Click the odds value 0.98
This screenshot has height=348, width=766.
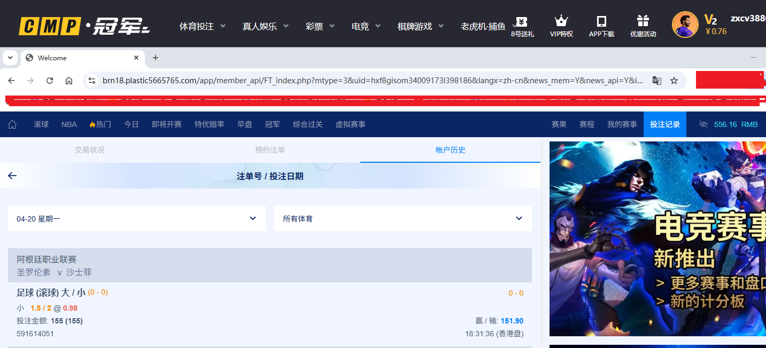(x=70, y=308)
